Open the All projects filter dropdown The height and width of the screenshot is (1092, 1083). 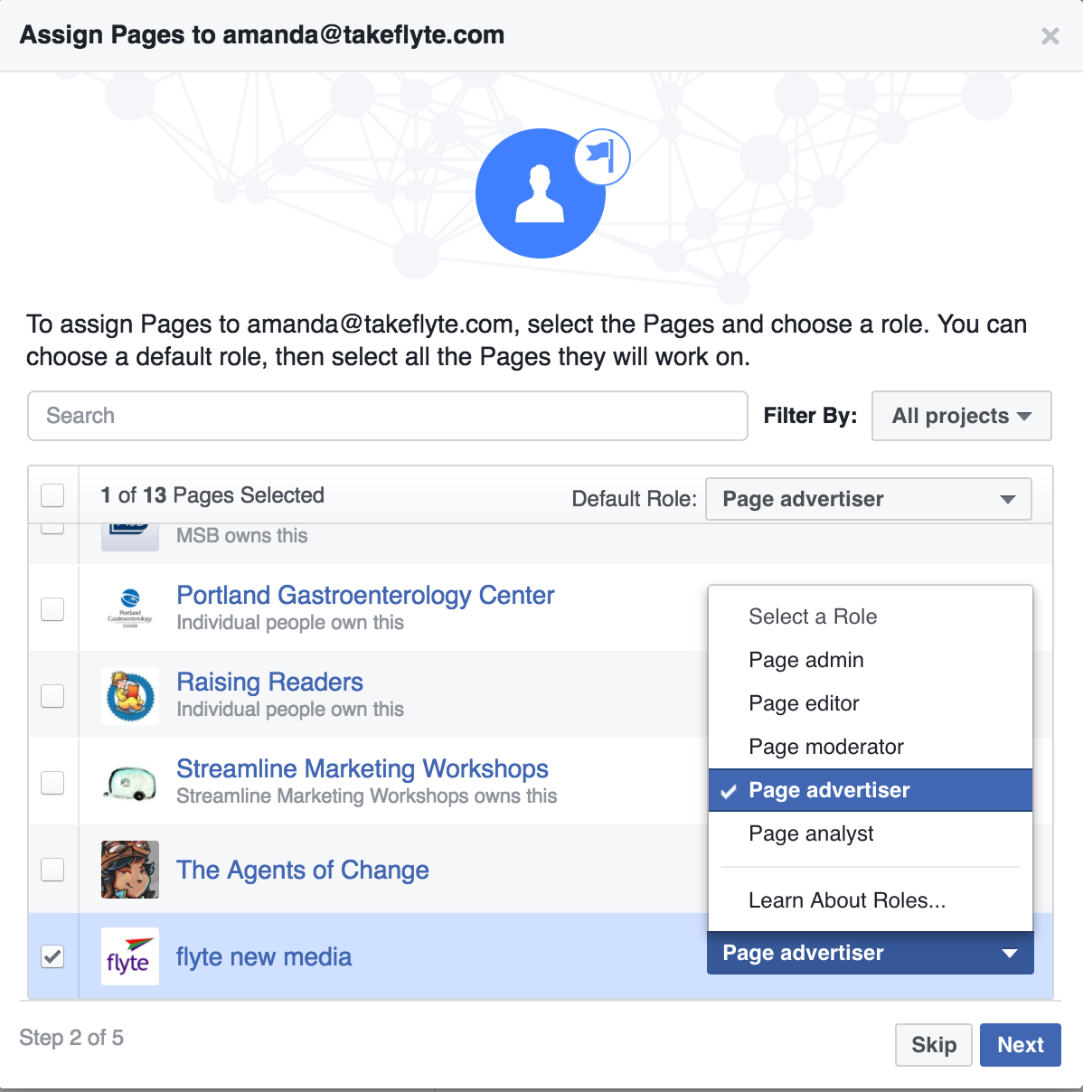961,416
